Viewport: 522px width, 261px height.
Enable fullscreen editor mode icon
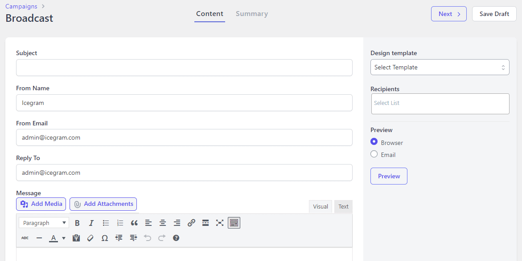coord(220,223)
